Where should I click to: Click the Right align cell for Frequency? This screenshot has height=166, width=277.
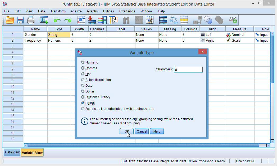pyautogui.click(x=213, y=40)
